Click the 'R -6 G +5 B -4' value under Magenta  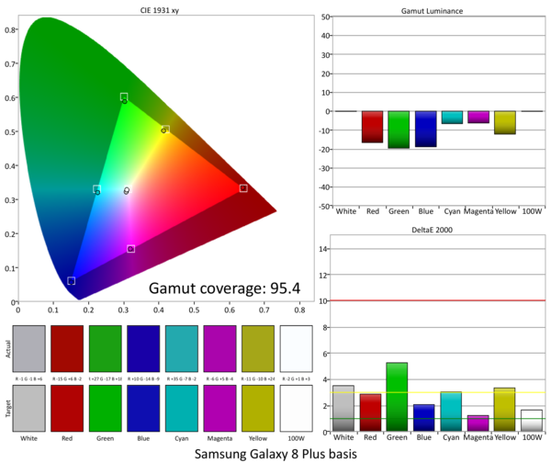click(x=220, y=379)
